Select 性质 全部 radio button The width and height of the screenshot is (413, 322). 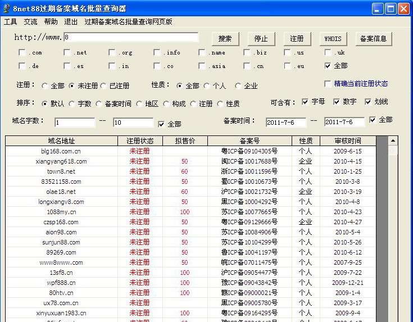[180, 86]
